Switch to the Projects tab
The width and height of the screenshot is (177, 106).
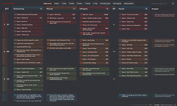[56, 4]
